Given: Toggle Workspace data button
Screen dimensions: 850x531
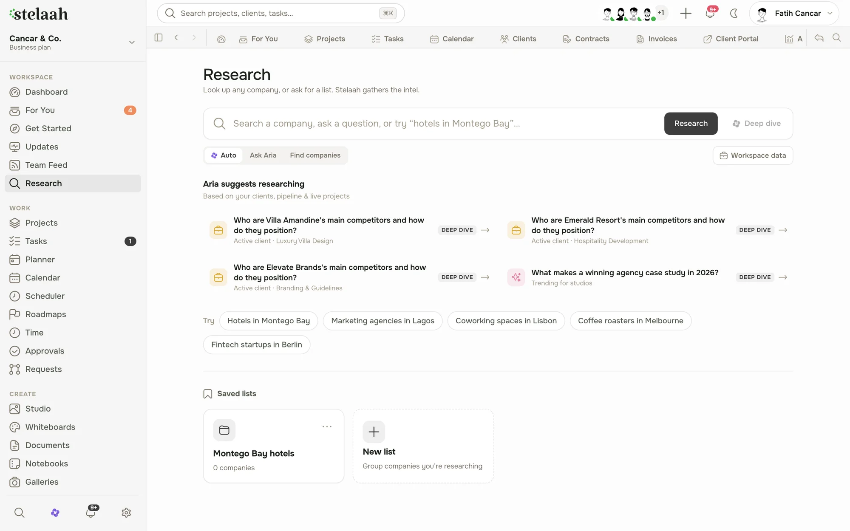Looking at the screenshot, I should 753,155.
